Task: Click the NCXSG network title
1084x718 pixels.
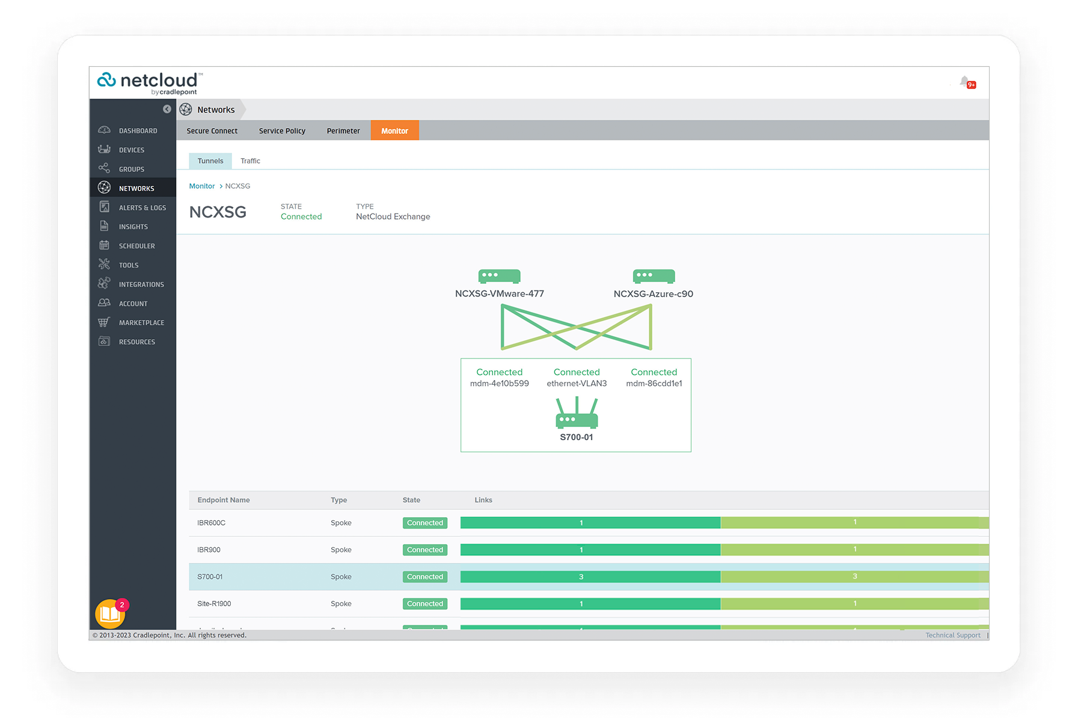Action: point(218,212)
